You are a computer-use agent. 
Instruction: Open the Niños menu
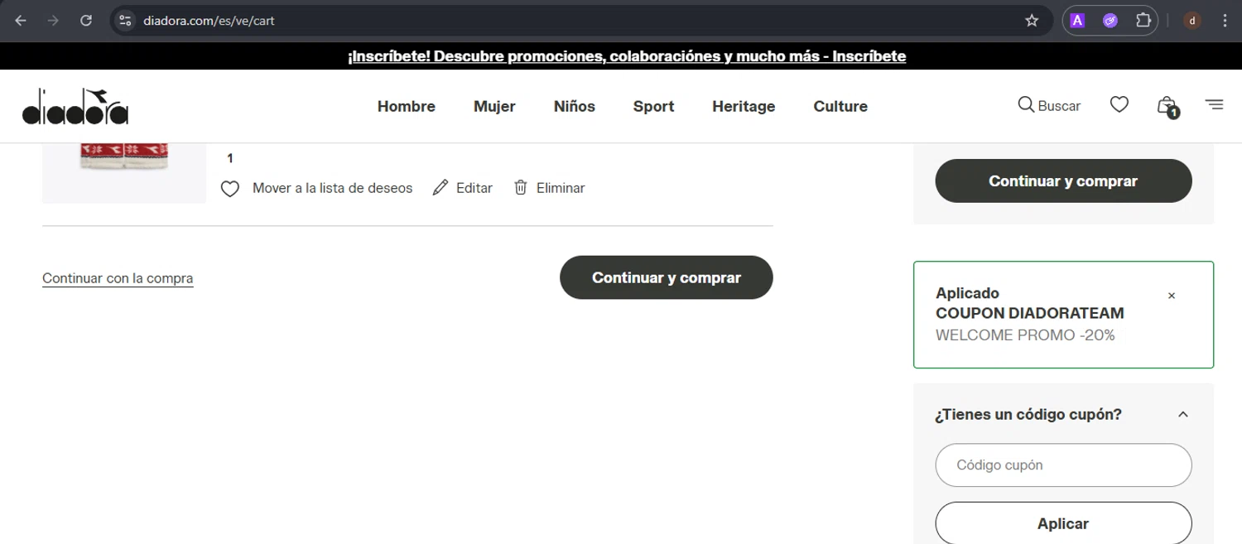point(575,106)
